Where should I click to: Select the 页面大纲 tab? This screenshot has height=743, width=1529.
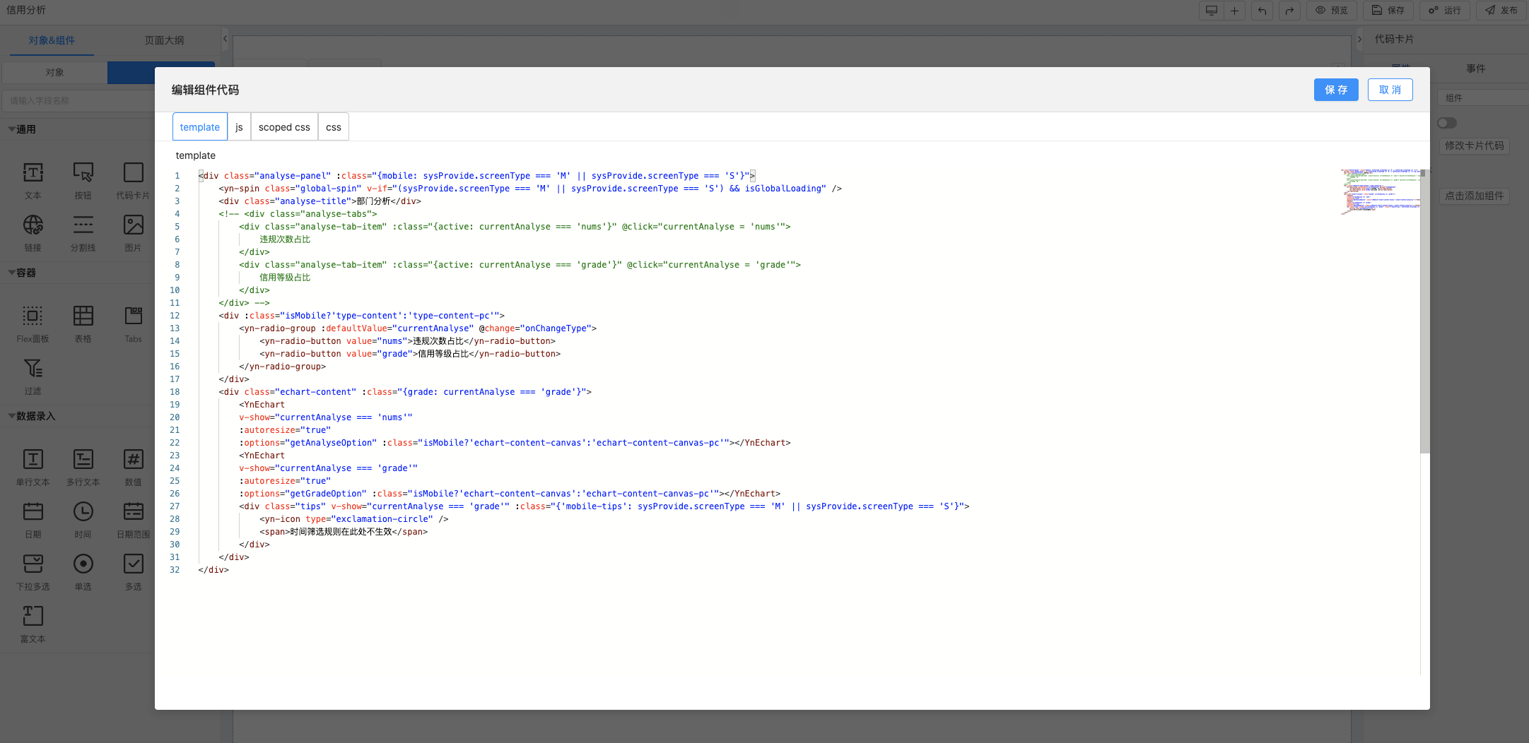pos(164,40)
